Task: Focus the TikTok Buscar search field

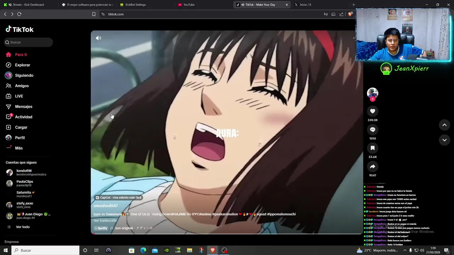Action: 29,42
